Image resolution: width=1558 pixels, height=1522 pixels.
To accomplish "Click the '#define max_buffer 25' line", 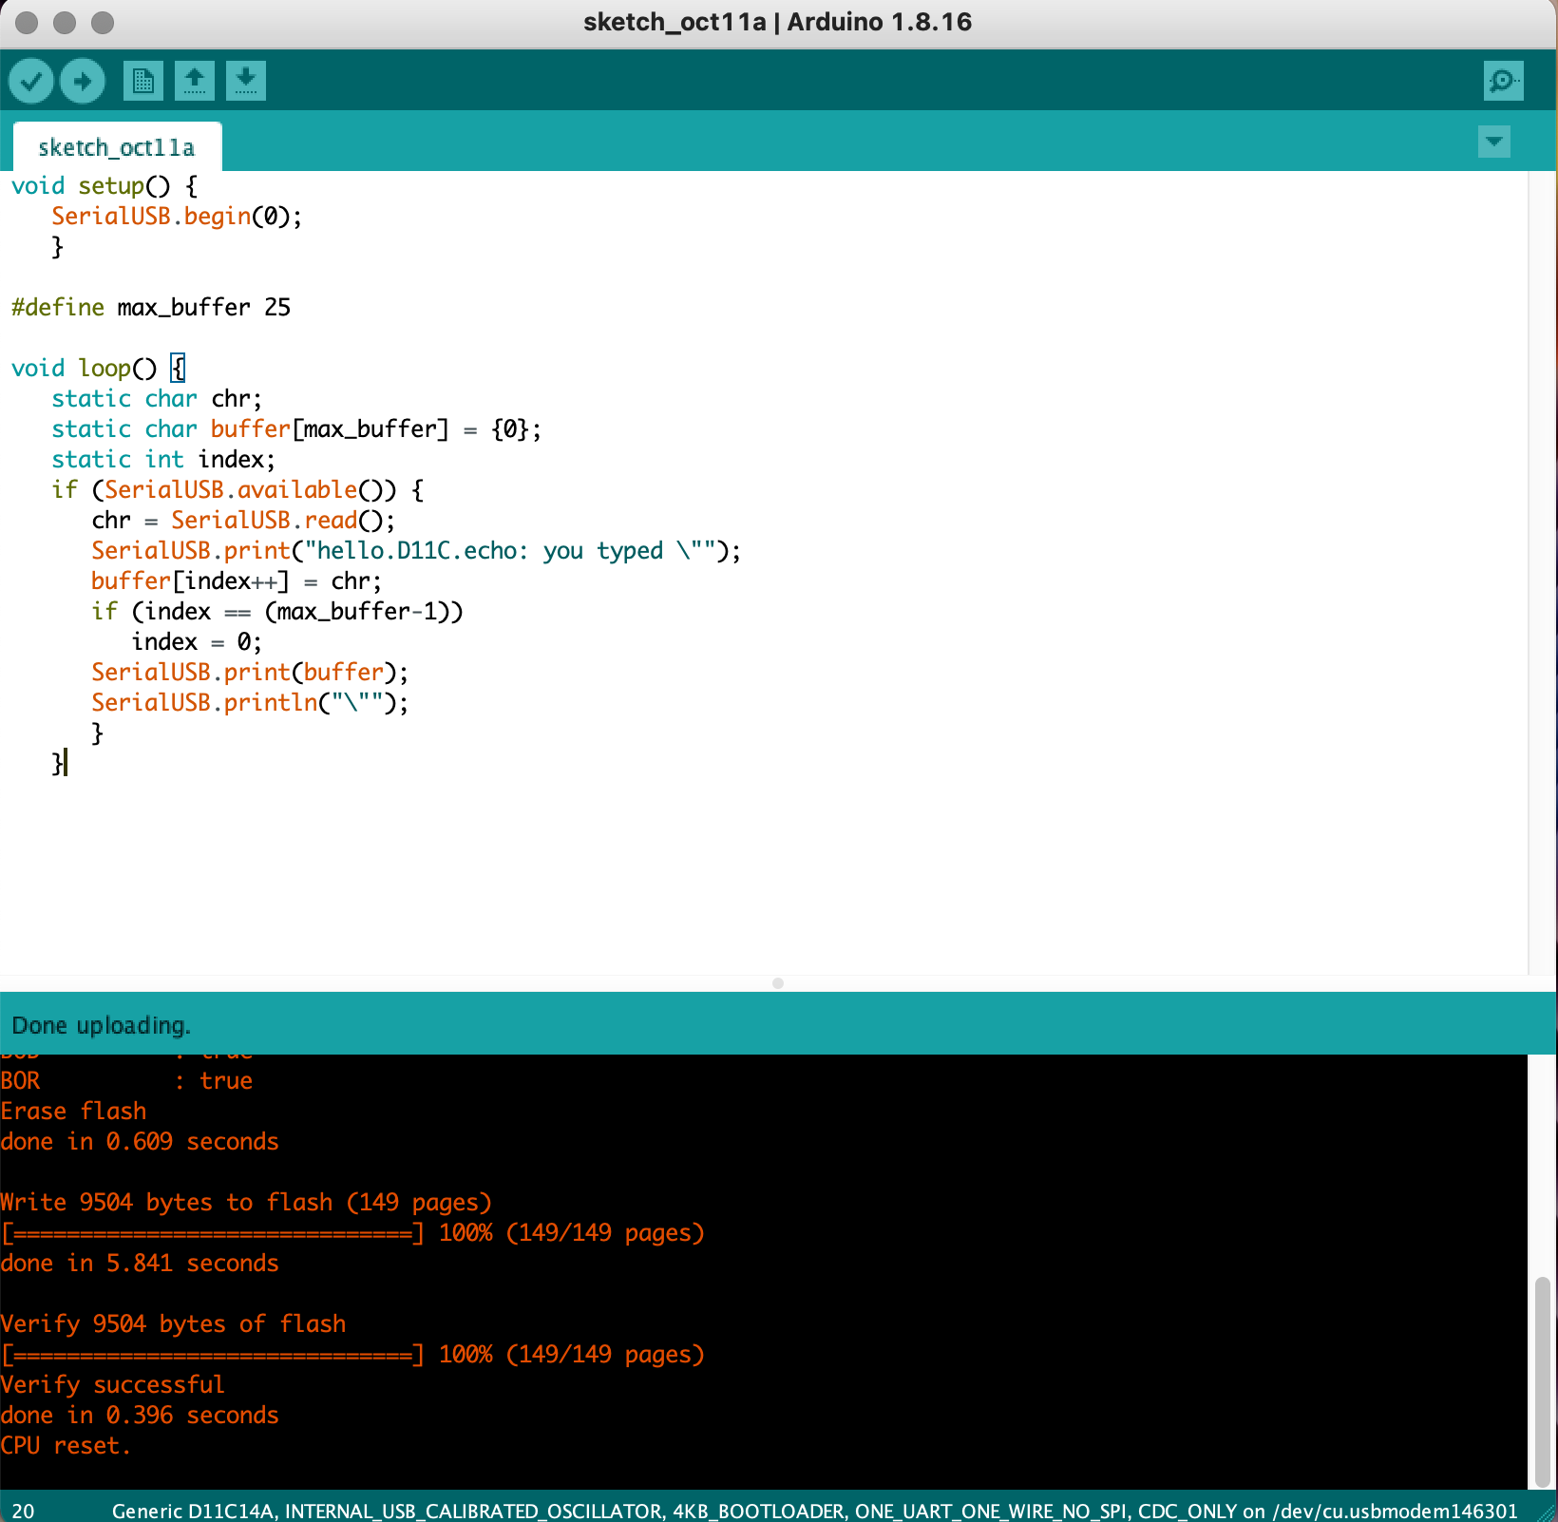I will point(151,307).
